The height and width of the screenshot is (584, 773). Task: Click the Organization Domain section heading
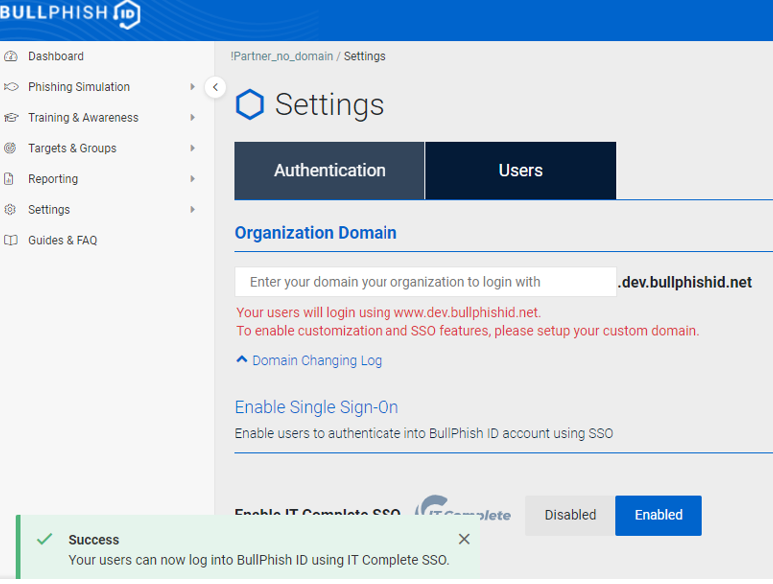point(316,233)
